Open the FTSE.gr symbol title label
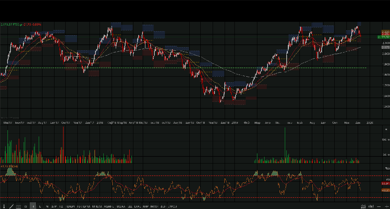Image resolution: width=390 pixels, height=209 pixels. tap(18, 24)
